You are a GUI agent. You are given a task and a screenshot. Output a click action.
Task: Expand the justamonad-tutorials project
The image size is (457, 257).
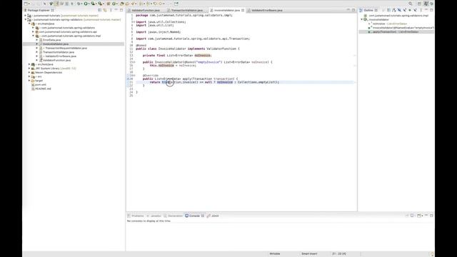click(x=26, y=16)
